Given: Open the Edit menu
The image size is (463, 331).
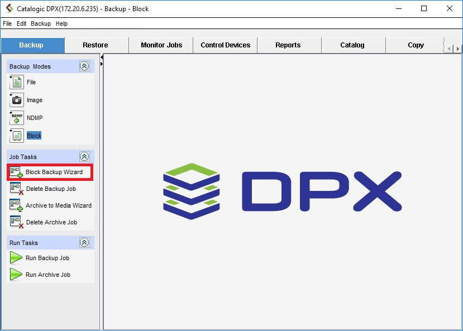Looking at the screenshot, I should 21,23.
